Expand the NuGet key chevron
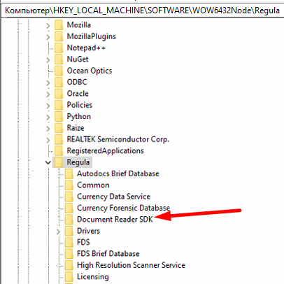This screenshot has width=284, height=284. click(x=48, y=59)
